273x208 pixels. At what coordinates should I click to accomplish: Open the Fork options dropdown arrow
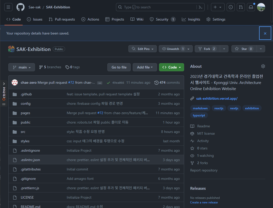point(224,49)
